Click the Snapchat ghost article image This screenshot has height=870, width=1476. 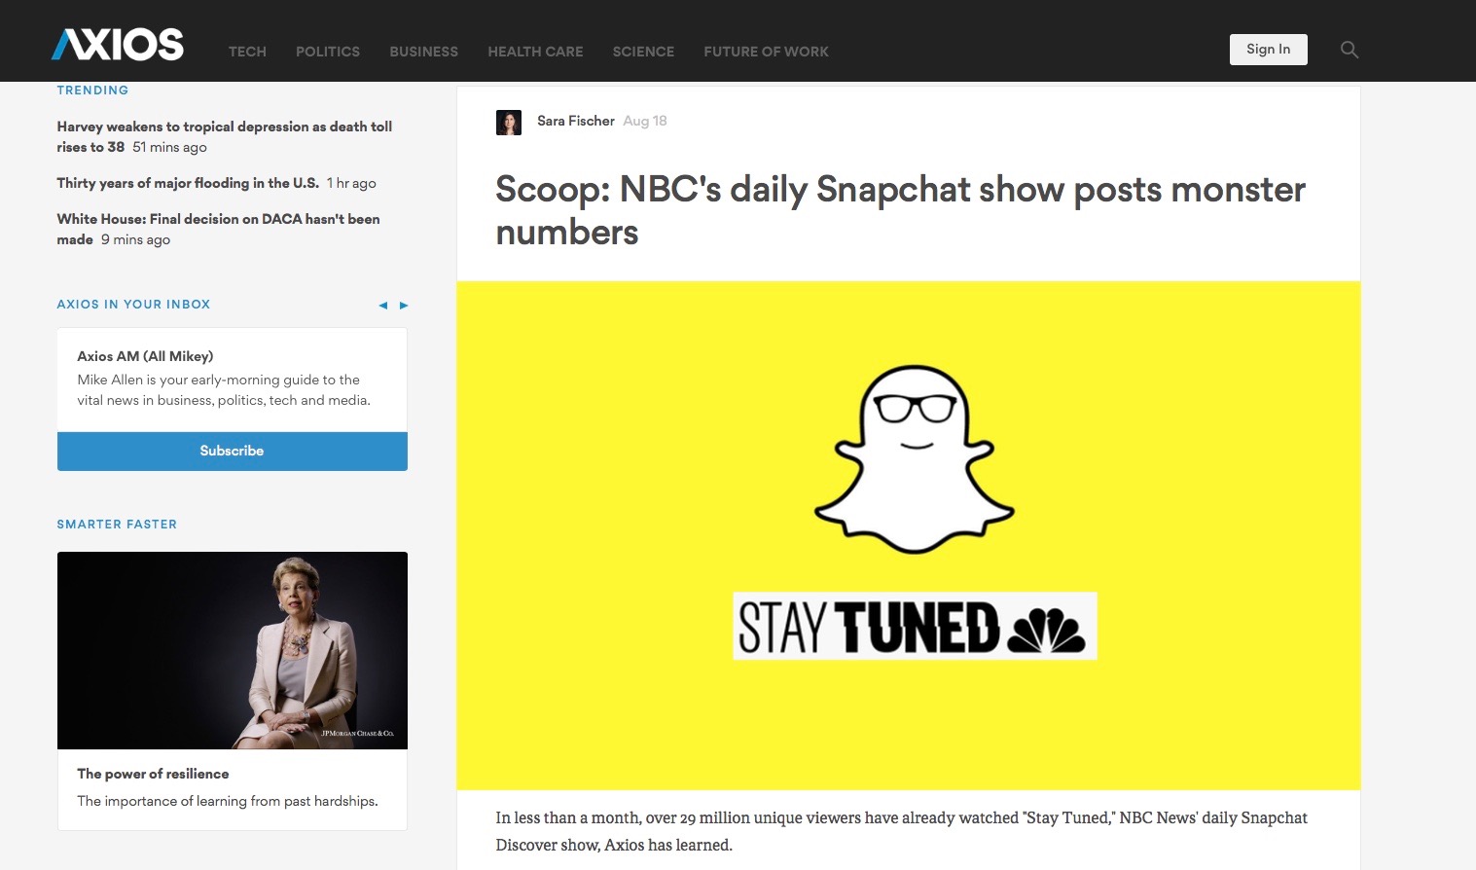pyautogui.click(x=909, y=535)
